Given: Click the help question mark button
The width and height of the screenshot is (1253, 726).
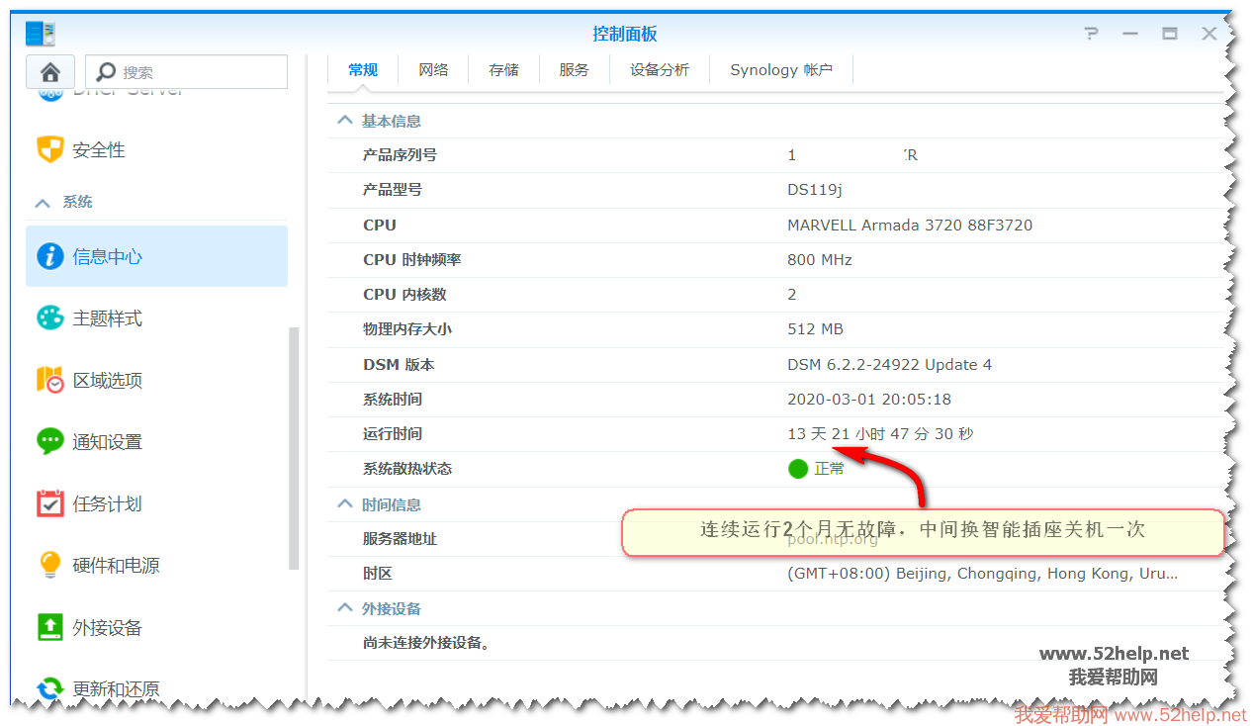Looking at the screenshot, I should tap(1091, 34).
